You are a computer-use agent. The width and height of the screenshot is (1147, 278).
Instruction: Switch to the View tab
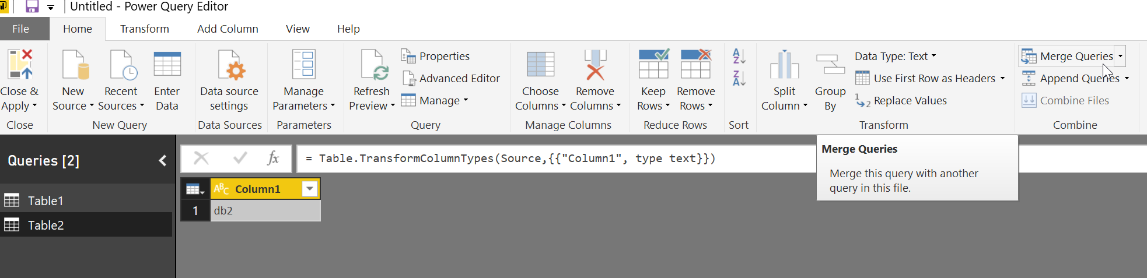(x=298, y=29)
